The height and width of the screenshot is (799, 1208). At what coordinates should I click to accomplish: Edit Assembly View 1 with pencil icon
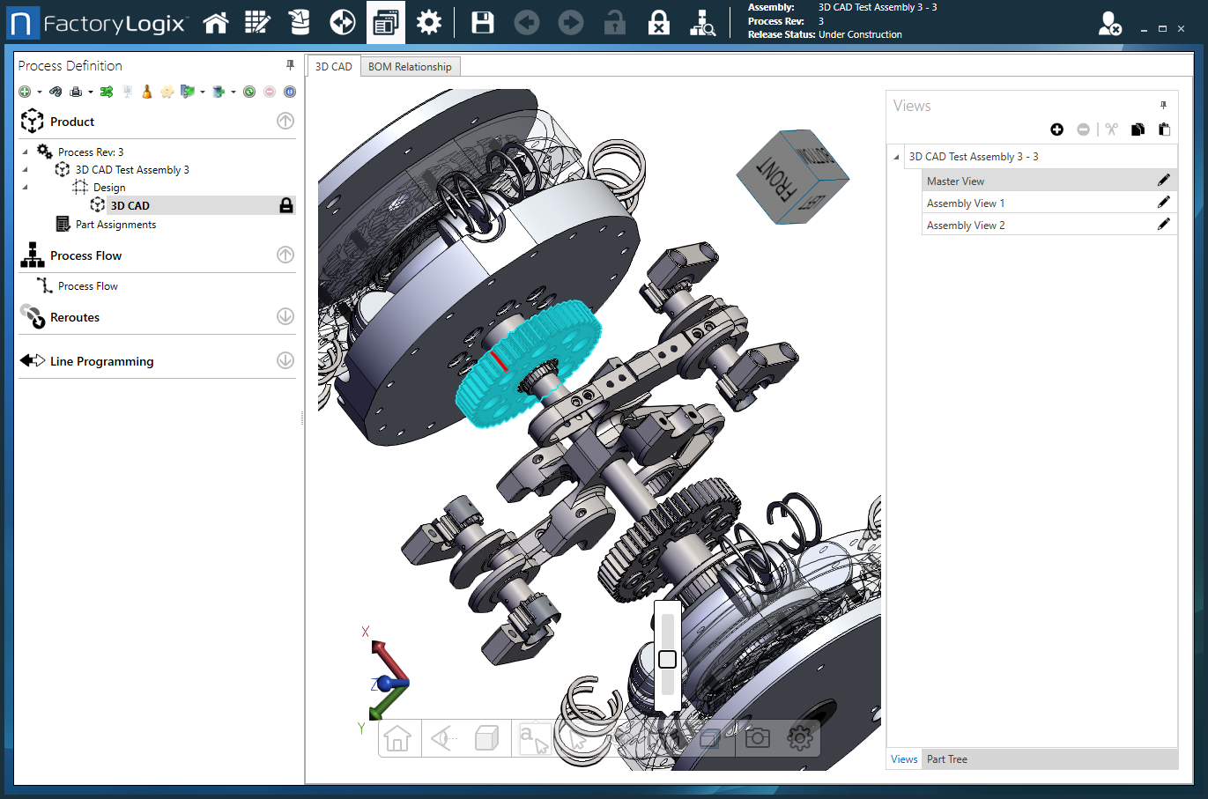click(1163, 203)
